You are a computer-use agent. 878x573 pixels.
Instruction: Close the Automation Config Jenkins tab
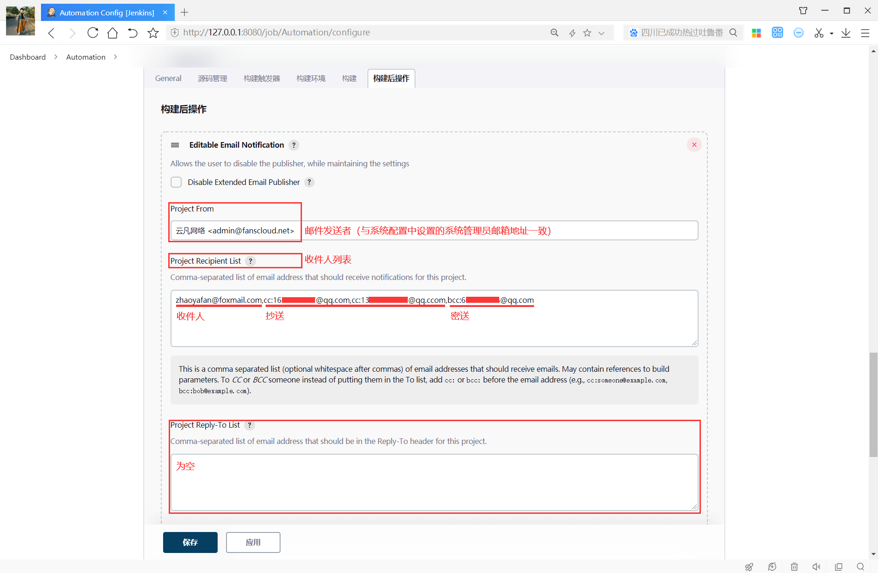[165, 13]
